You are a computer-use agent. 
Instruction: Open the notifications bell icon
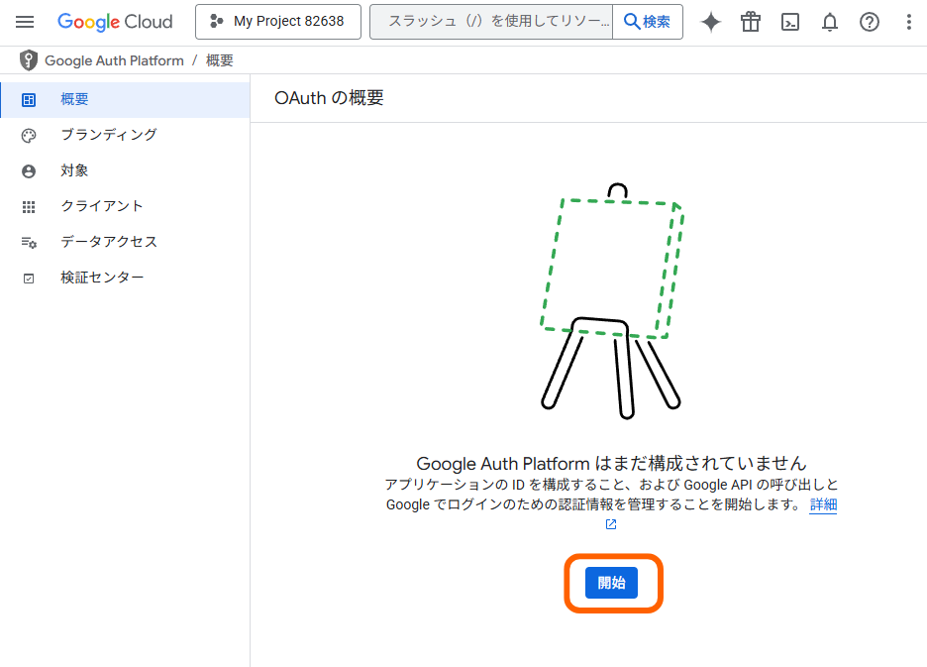[x=830, y=22]
